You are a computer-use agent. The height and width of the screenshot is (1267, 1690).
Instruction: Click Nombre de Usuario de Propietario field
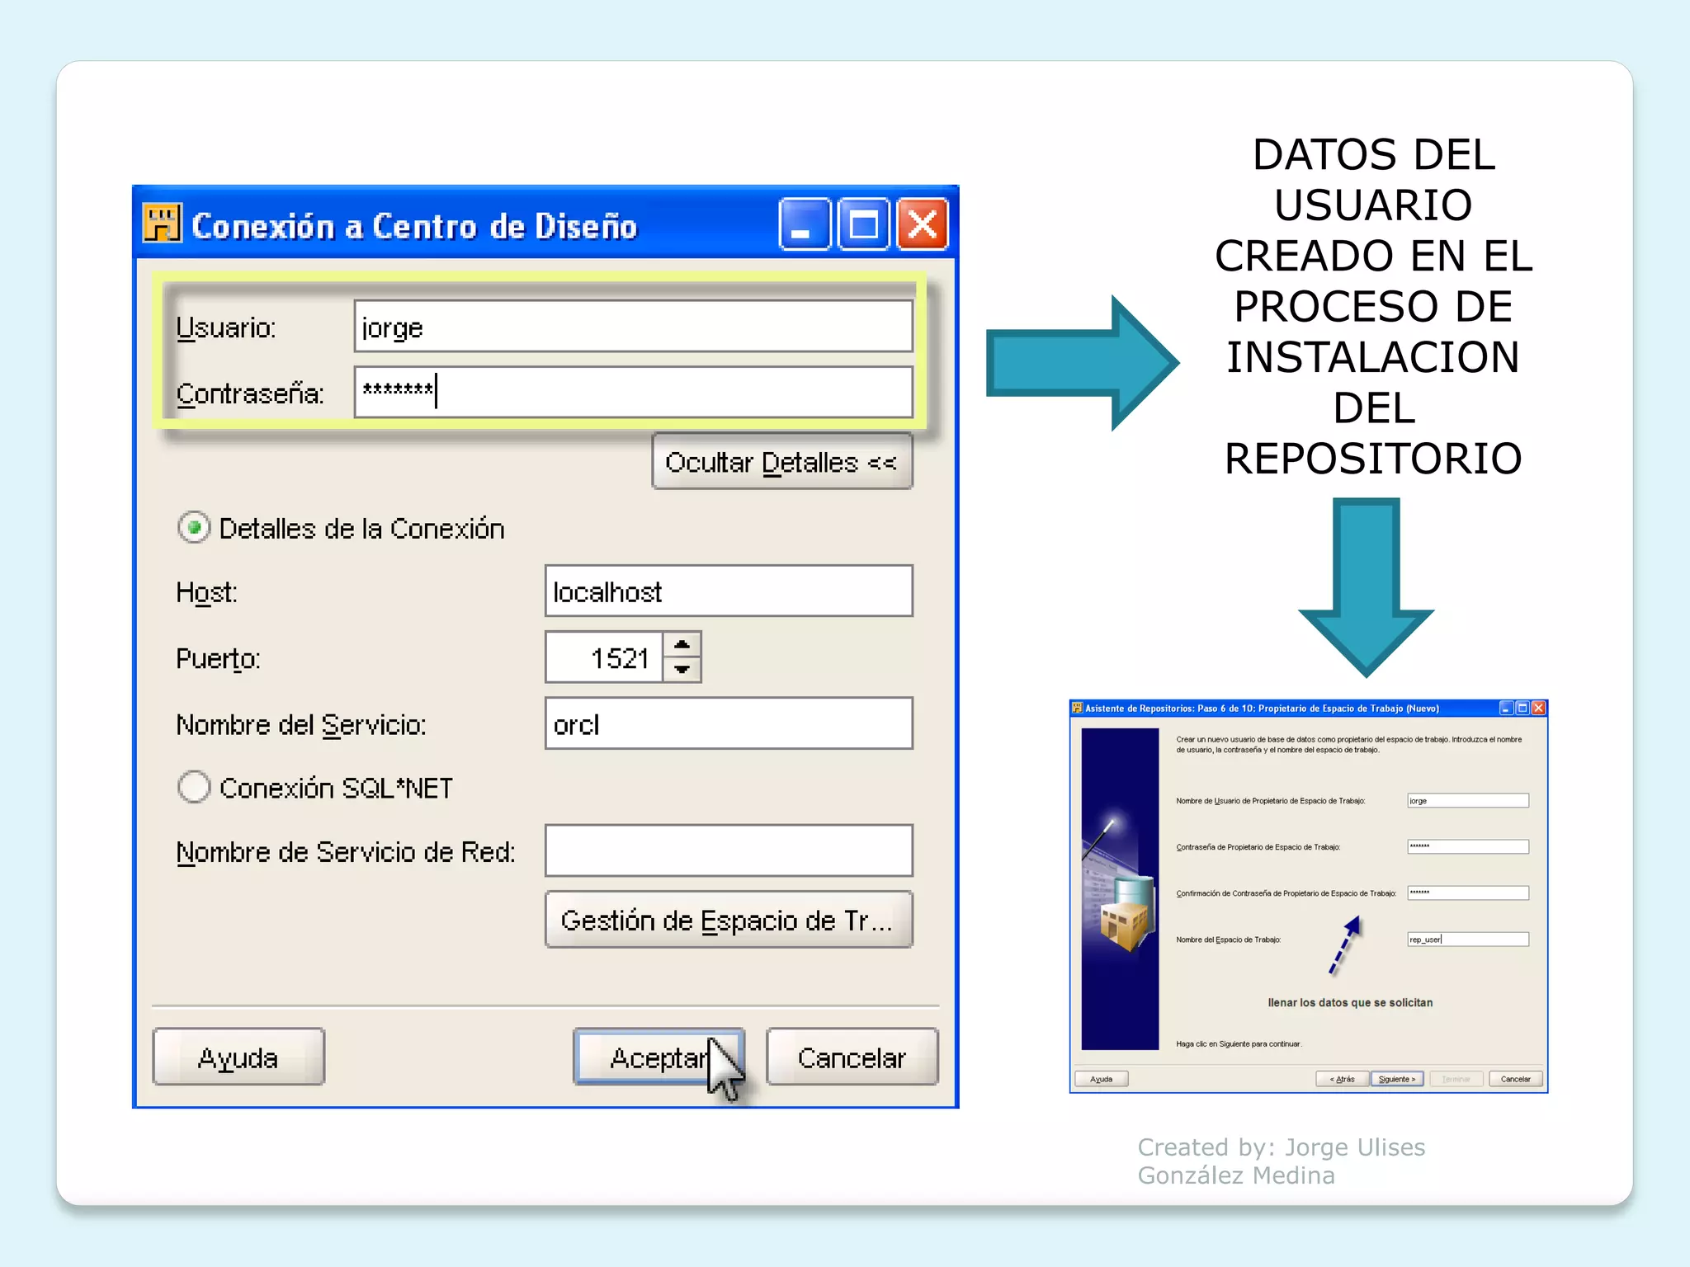(x=1468, y=800)
